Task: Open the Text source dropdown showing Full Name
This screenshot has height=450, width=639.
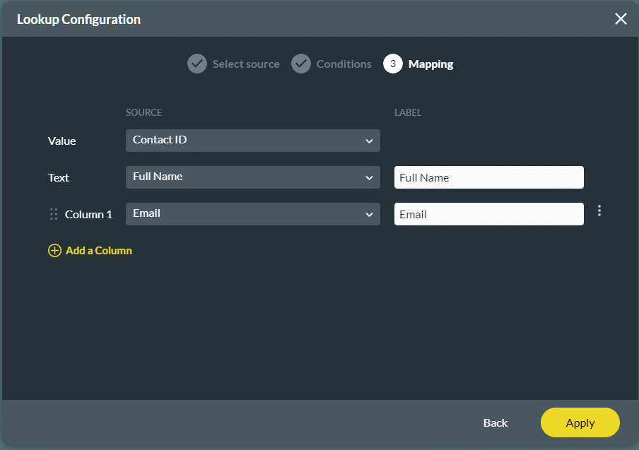Action: (x=252, y=177)
